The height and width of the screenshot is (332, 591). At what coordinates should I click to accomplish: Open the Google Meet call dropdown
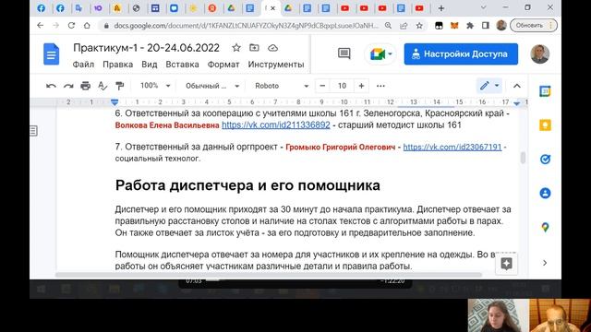click(x=380, y=54)
